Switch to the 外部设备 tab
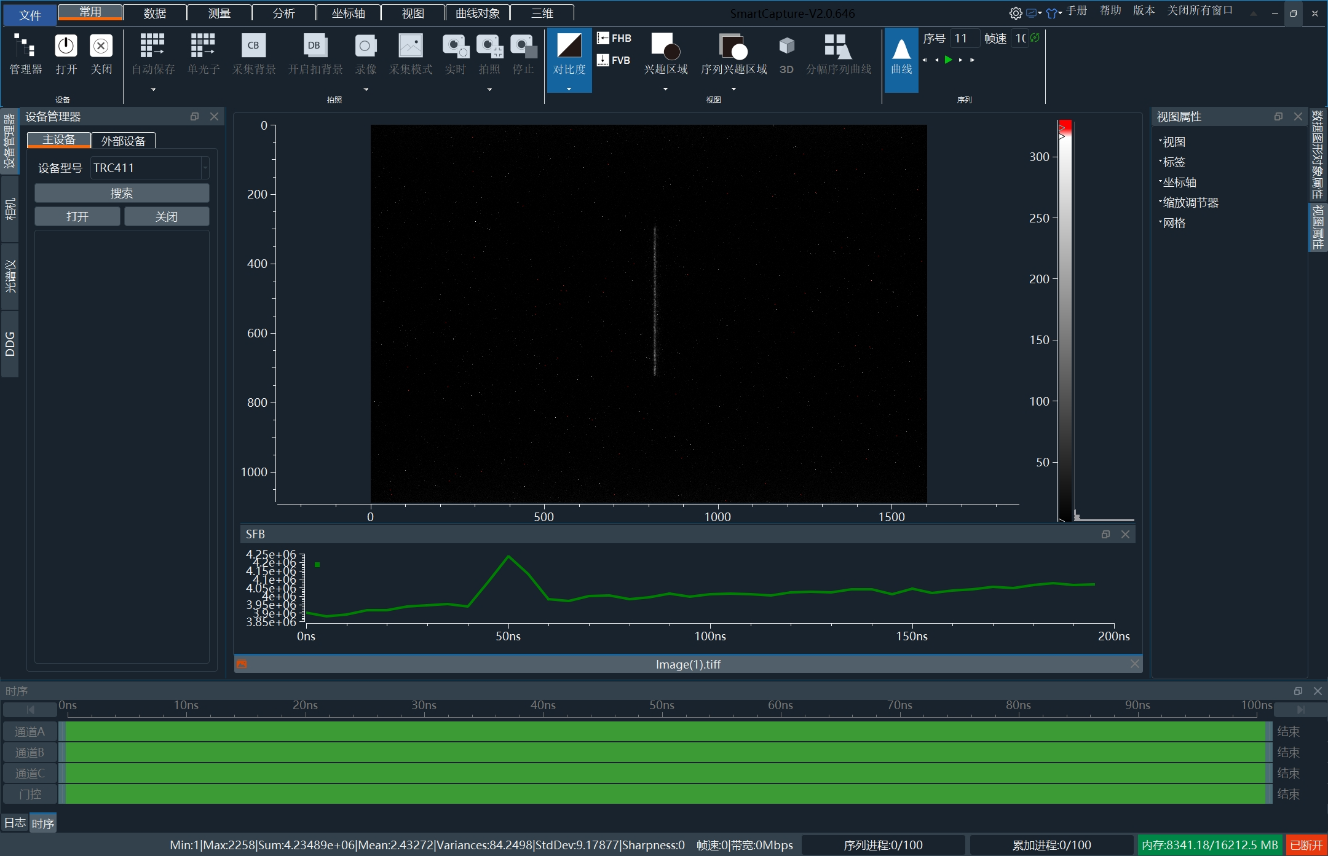 pyautogui.click(x=124, y=141)
